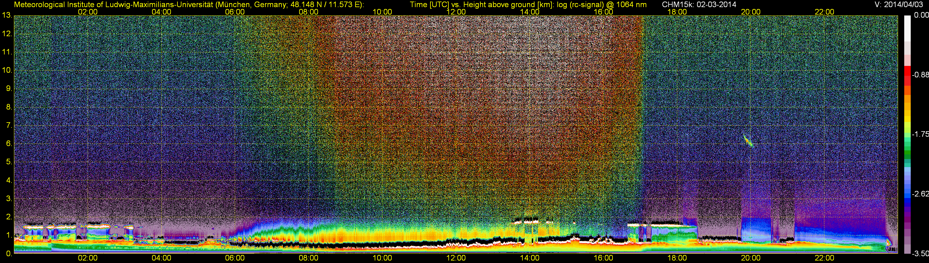Click the -1.75 value on the color scale

point(920,134)
